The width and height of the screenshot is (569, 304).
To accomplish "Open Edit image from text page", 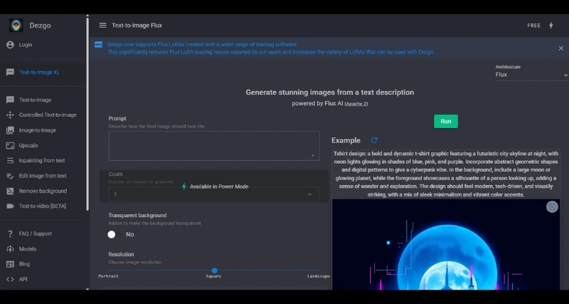I will click(x=43, y=176).
